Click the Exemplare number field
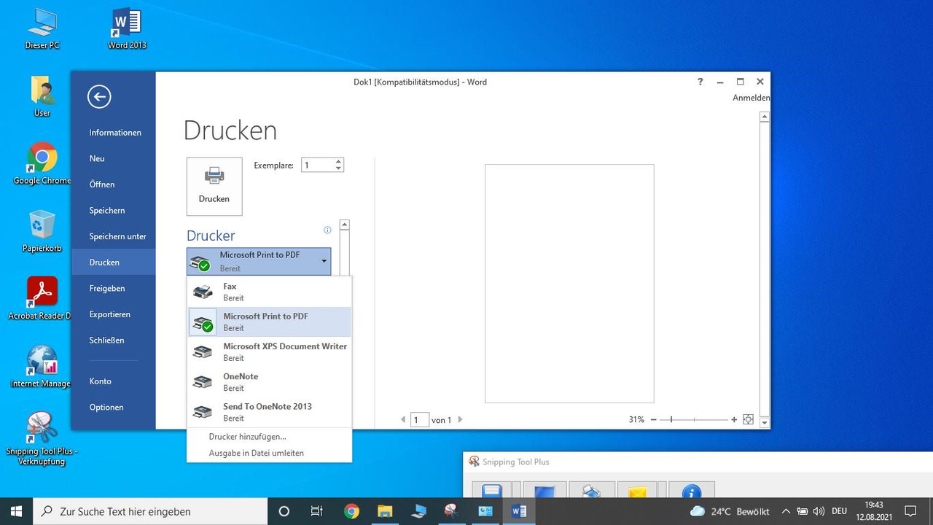Viewport: 933px width, 525px height. tap(317, 166)
